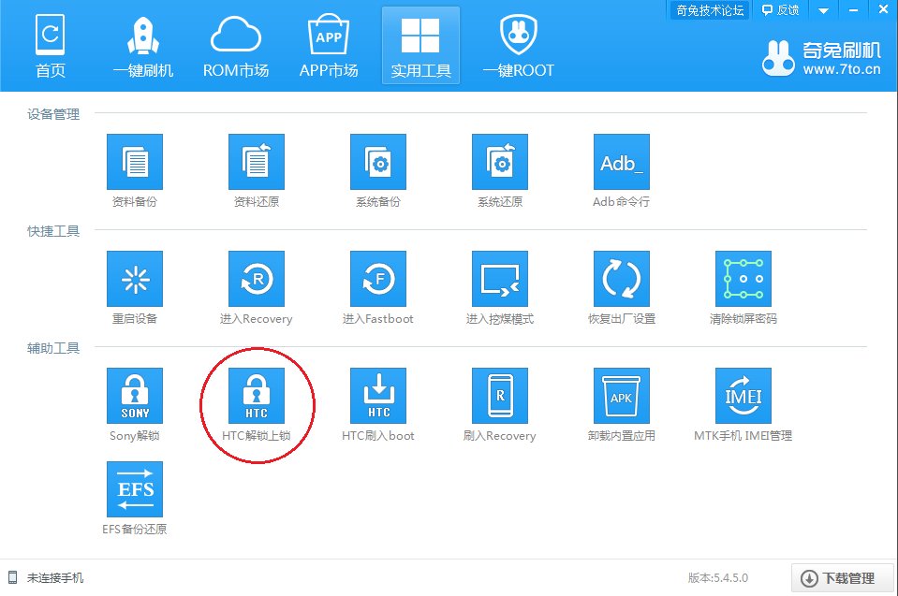This screenshot has height=596, width=898.
Task: Switch to the 一键ROOT tab
Action: tap(518, 45)
